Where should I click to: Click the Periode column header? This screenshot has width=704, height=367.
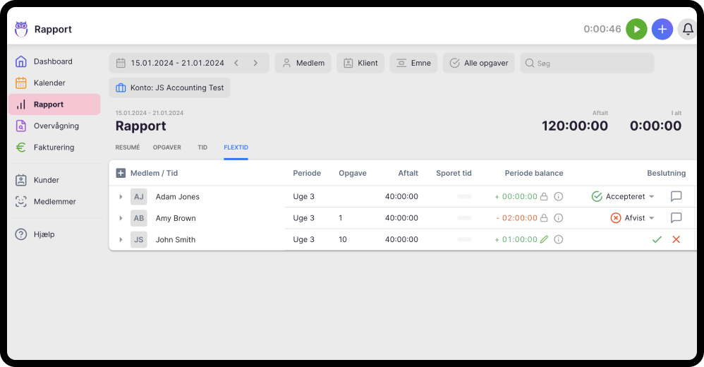pos(307,173)
